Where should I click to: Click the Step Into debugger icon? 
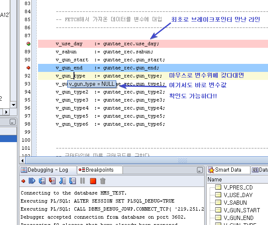coord(52,181)
